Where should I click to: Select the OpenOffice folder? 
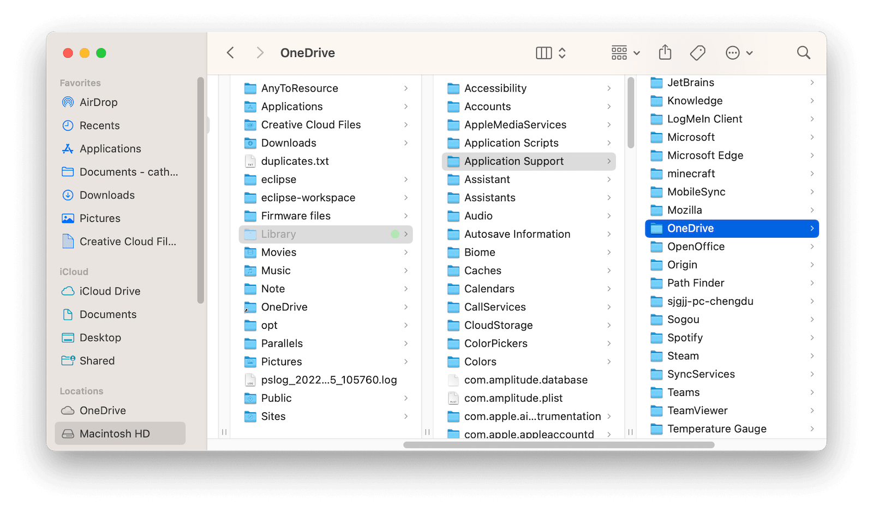coord(732,246)
